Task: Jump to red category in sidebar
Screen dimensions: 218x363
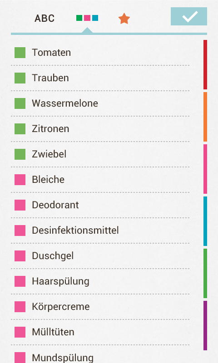Action: pos(205,64)
